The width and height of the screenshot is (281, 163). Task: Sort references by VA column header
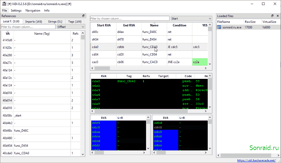[8, 34]
